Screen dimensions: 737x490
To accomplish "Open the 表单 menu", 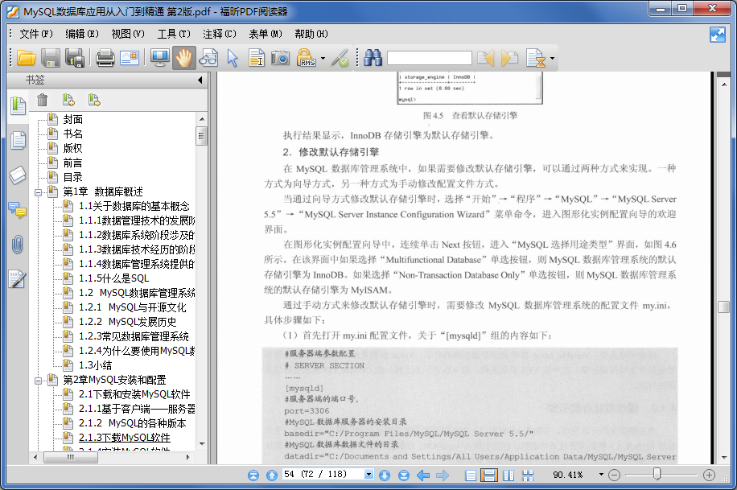I will point(266,34).
